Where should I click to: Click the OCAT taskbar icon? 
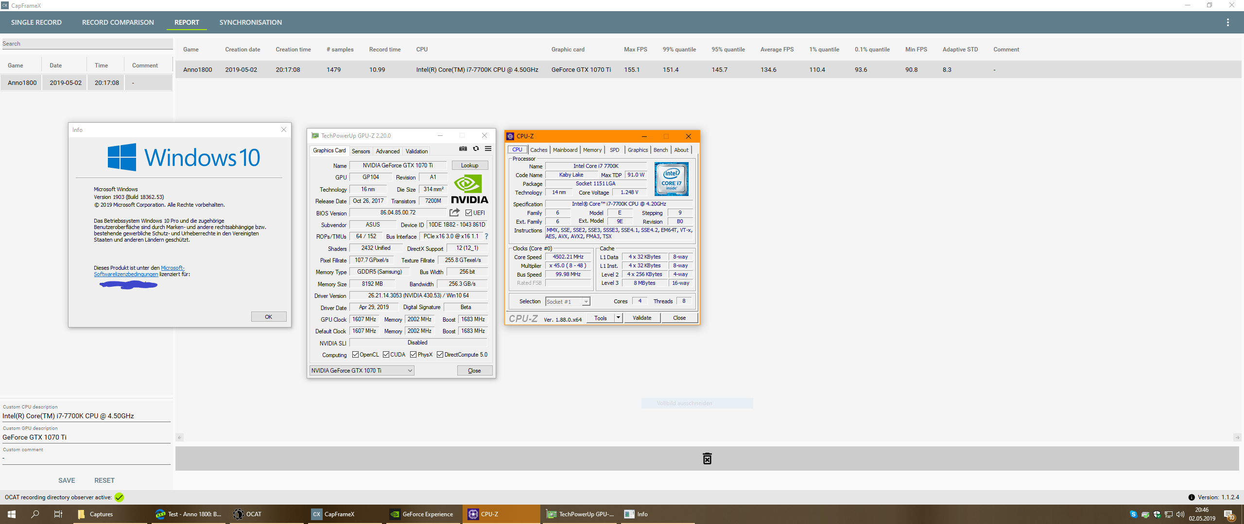pos(248,514)
